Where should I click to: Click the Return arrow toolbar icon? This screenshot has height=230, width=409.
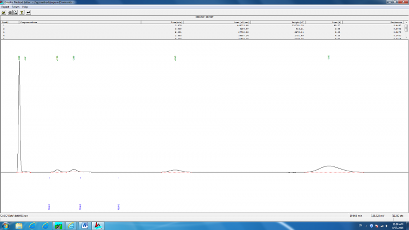coord(28,12)
